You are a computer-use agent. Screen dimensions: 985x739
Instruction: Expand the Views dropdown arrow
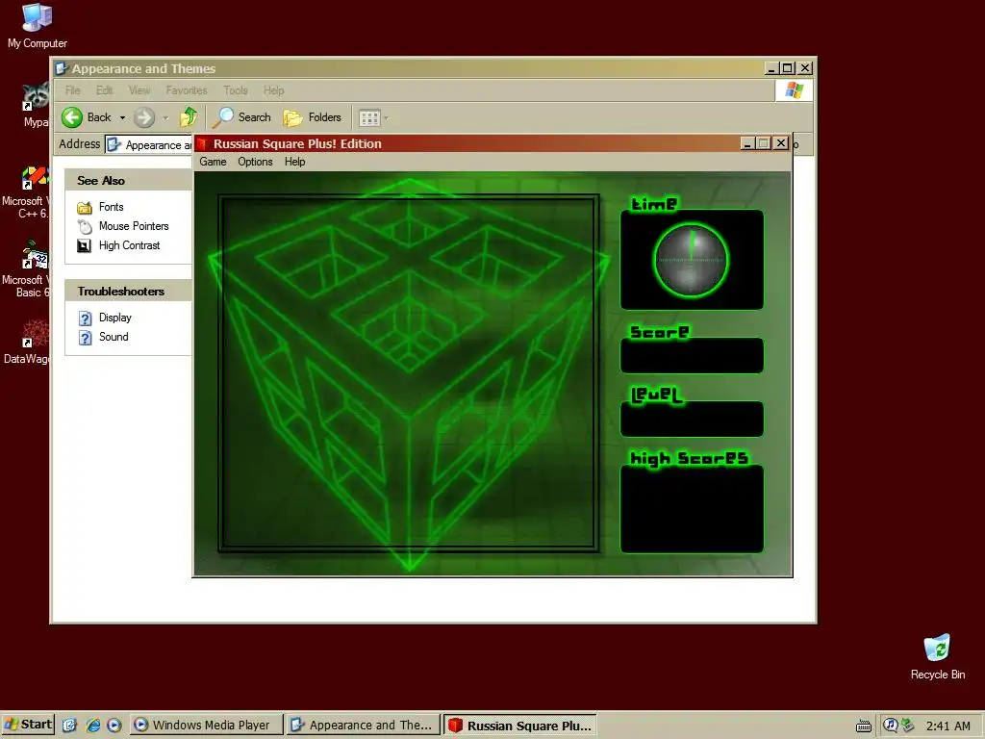387,117
